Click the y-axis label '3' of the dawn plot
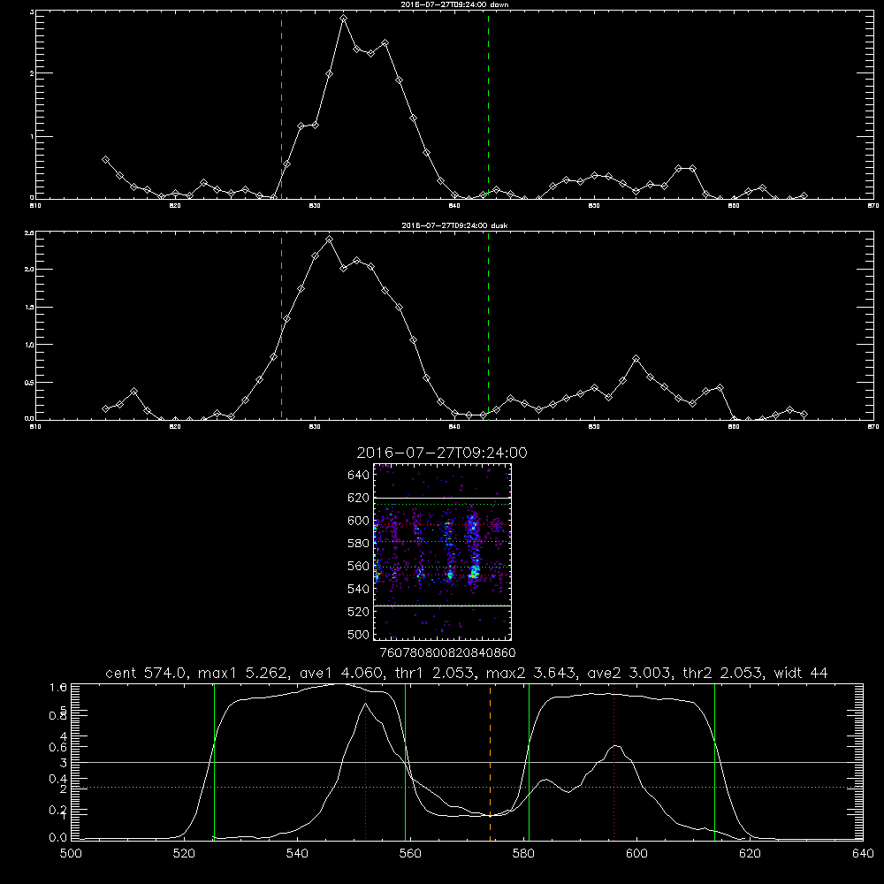The image size is (884, 884). (x=32, y=11)
